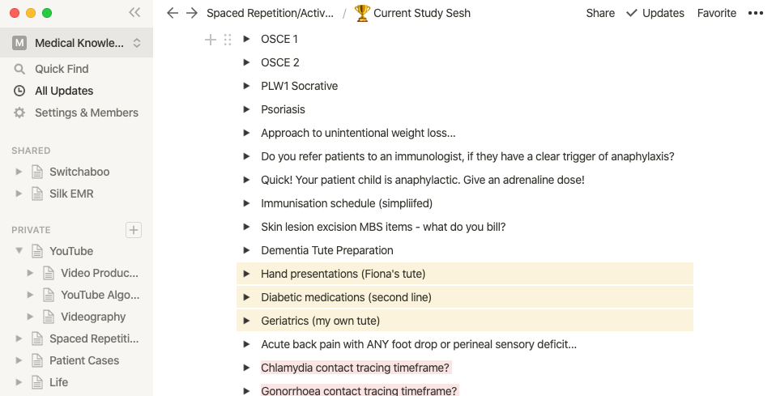Screen dimensions: 776x396
Task: Click the Favorite button
Action: pyautogui.click(x=717, y=13)
